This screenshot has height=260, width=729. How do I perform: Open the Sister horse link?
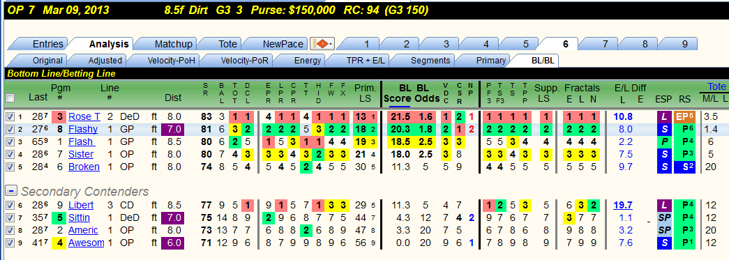[81, 154]
